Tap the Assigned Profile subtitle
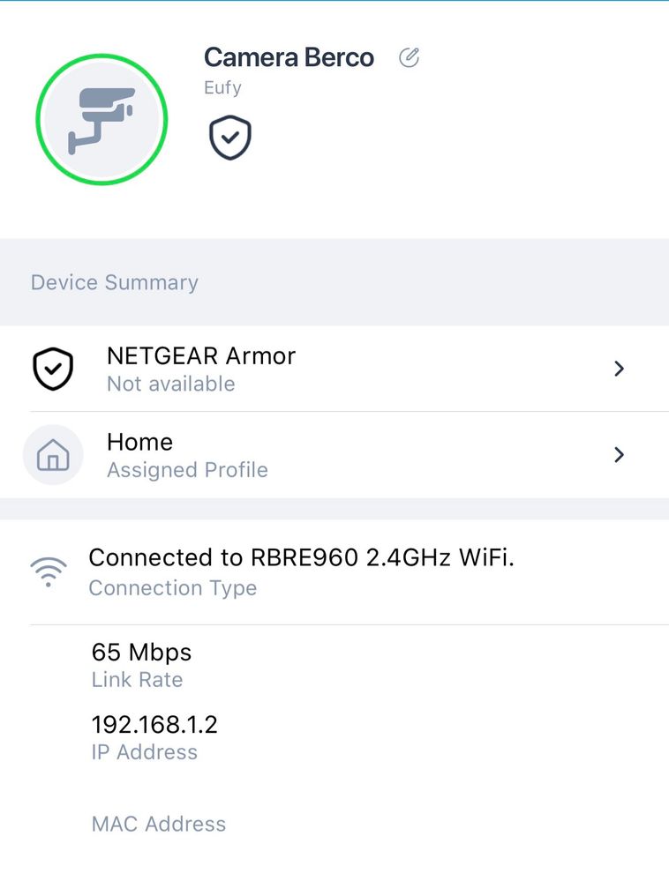Viewport: 669px width, 881px height. tap(187, 470)
